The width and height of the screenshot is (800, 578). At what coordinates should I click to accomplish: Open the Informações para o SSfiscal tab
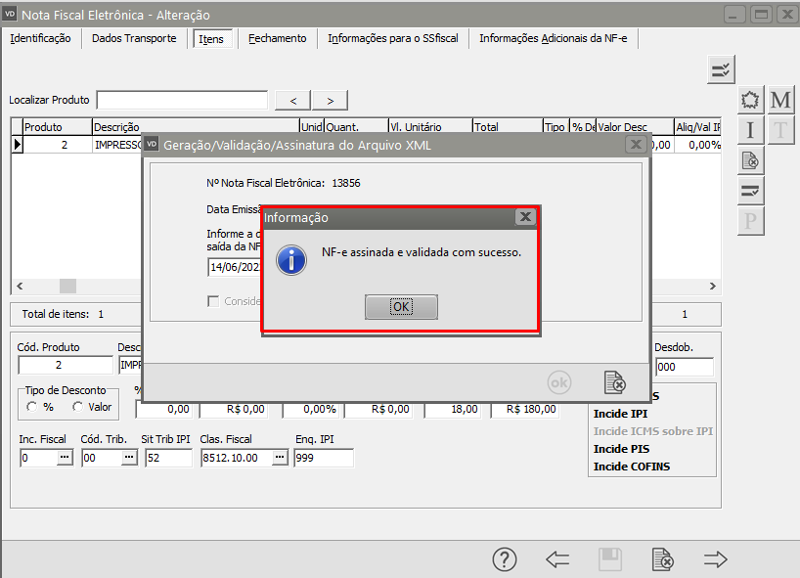pos(393,38)
